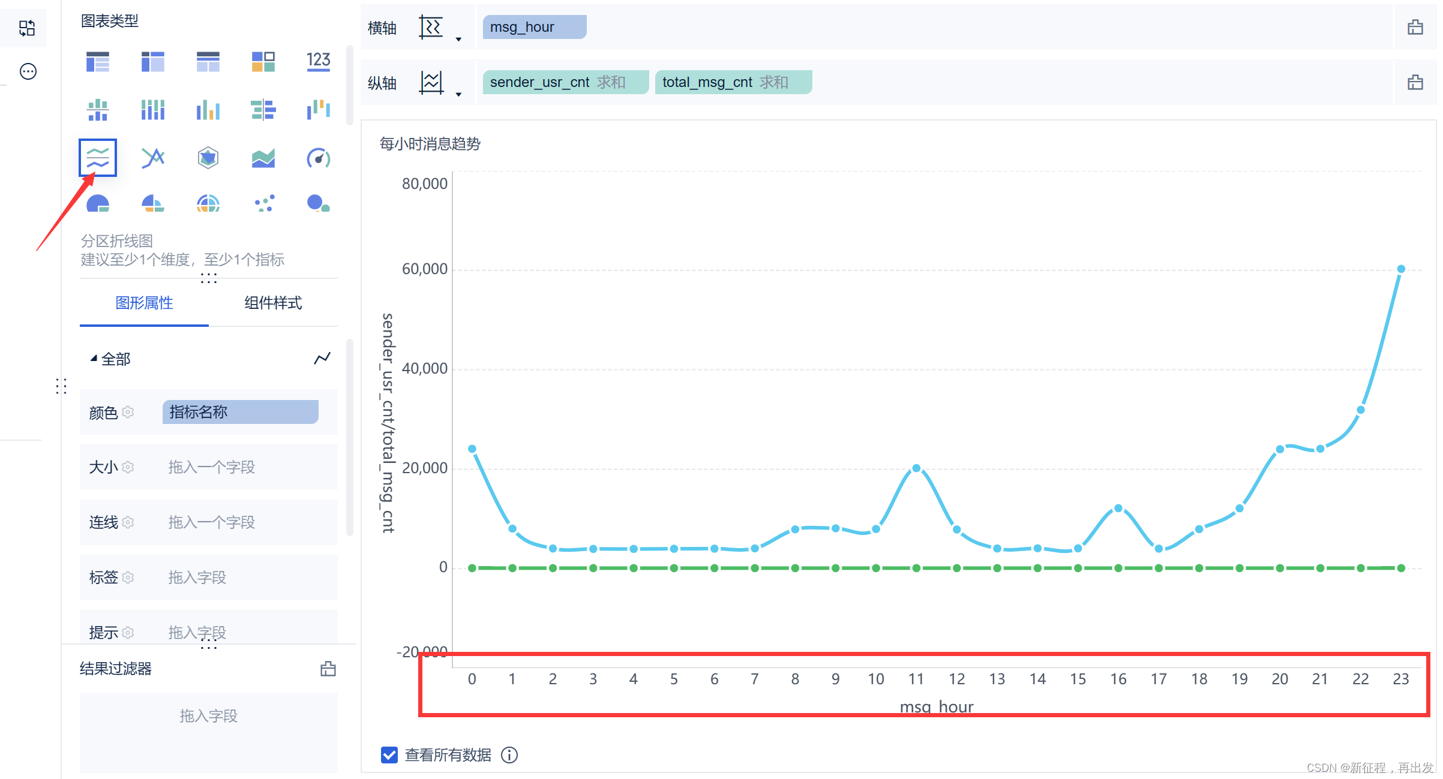Switch to the 图形属性 tab
This screenshot has width=1443, height=779.
(x=144, y=303)
